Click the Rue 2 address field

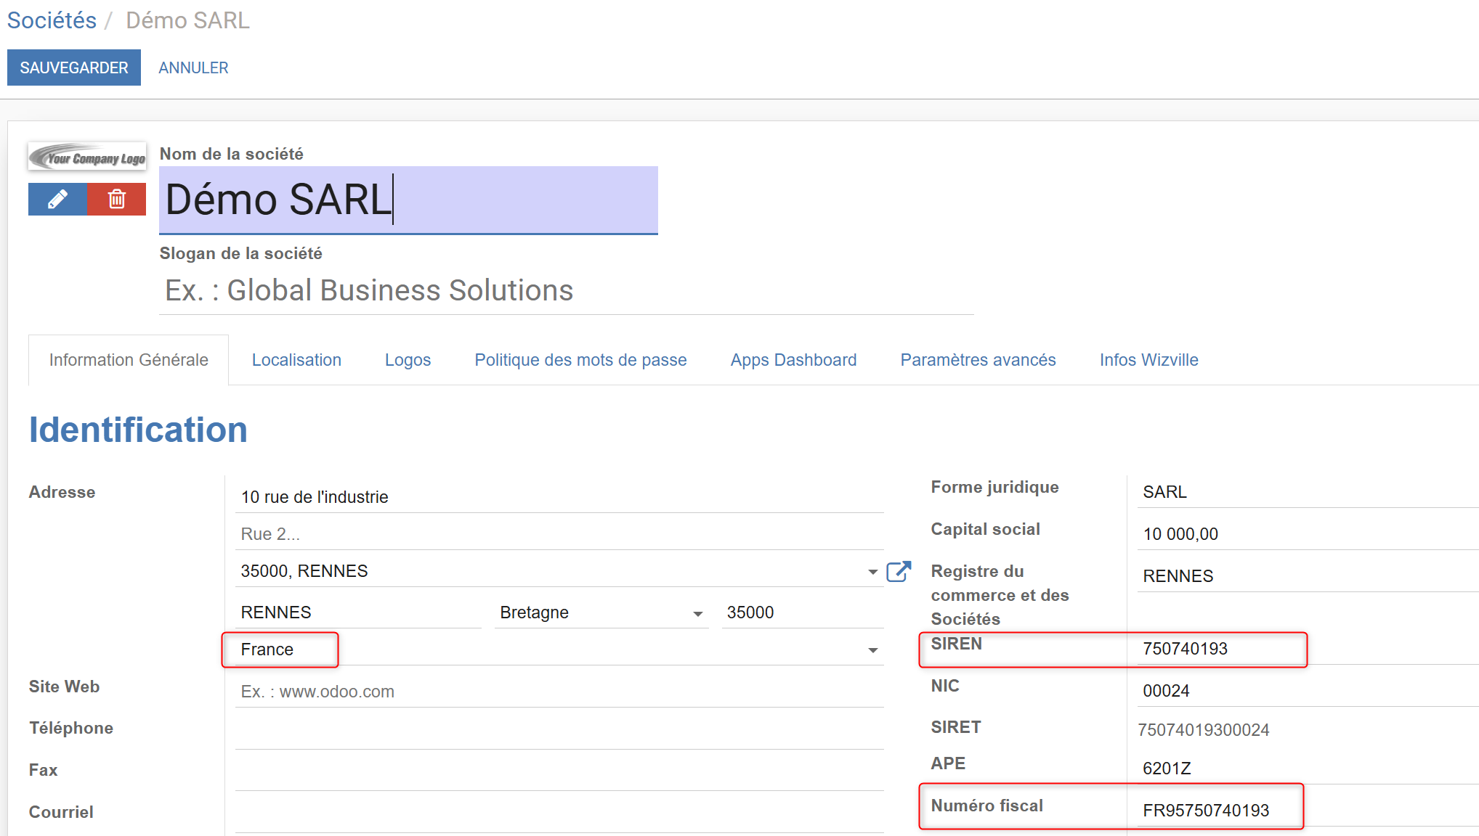click(559, 534)
